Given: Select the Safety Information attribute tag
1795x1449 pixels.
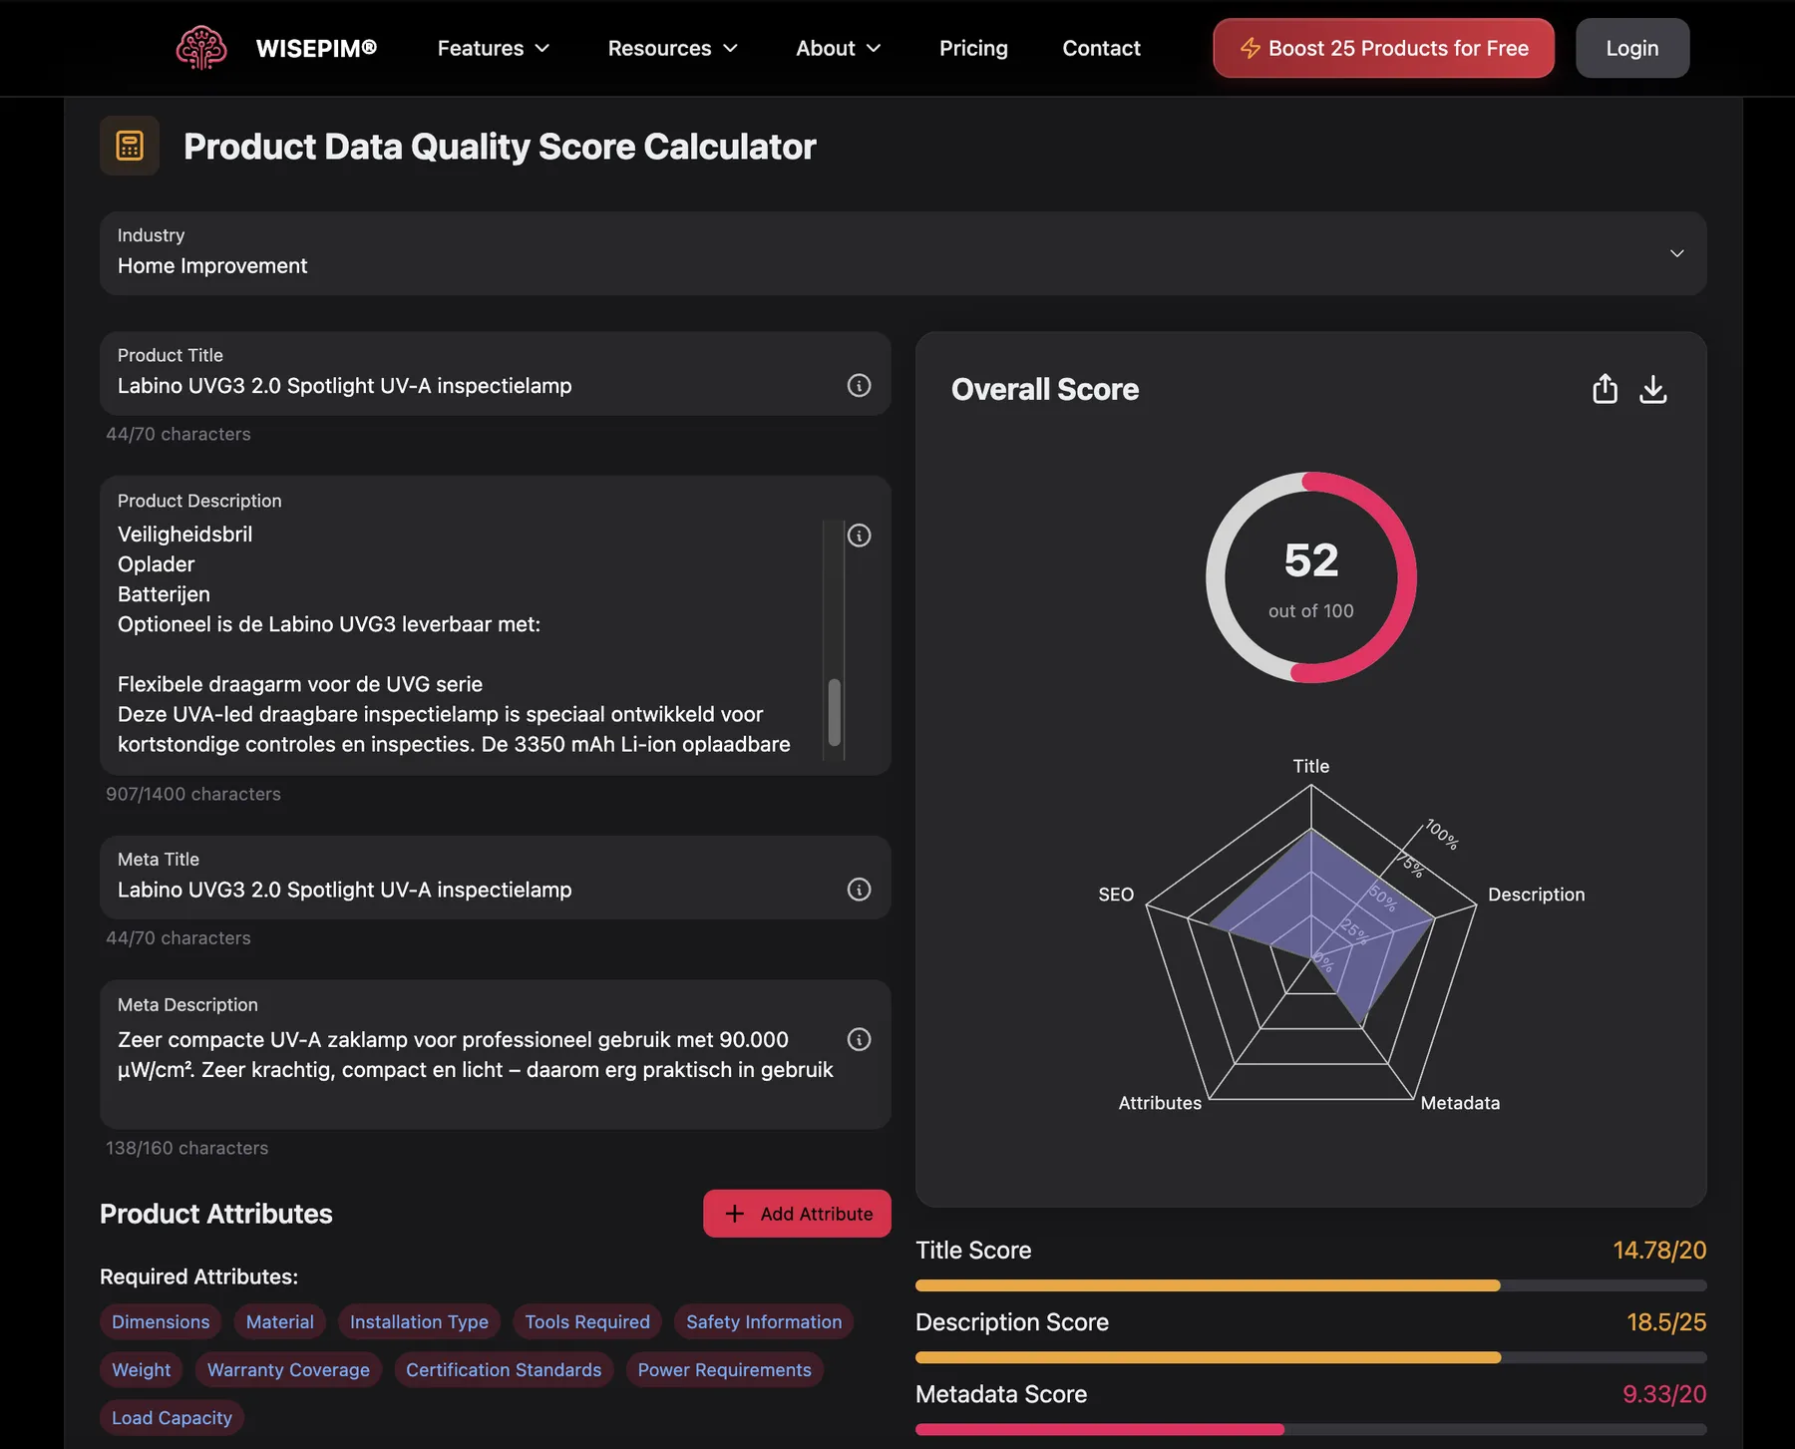Looking at the screenshot, I should coord(764,1321).
